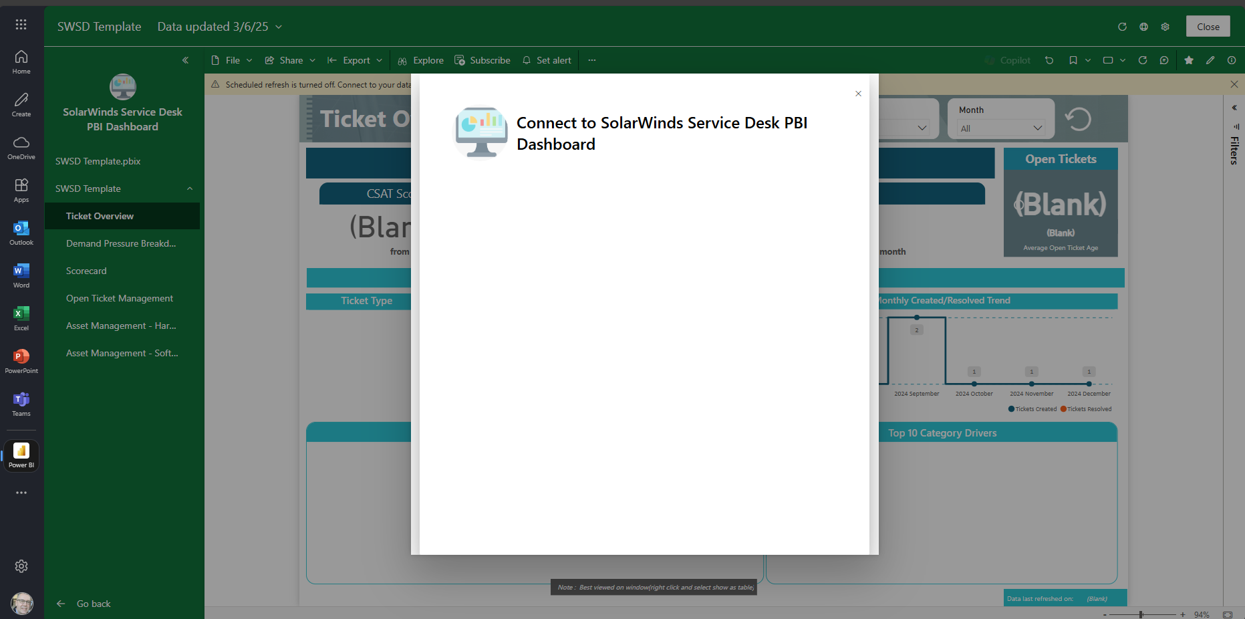This screenshot has height=619, width=1245.
Task: Click the zoom slider handle
Action: coord(1141,614)
